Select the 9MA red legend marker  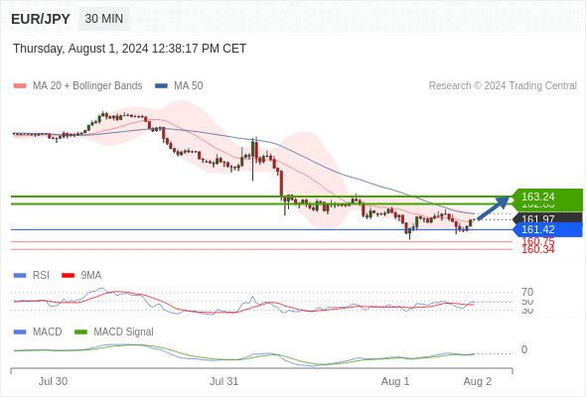[68, 276]
